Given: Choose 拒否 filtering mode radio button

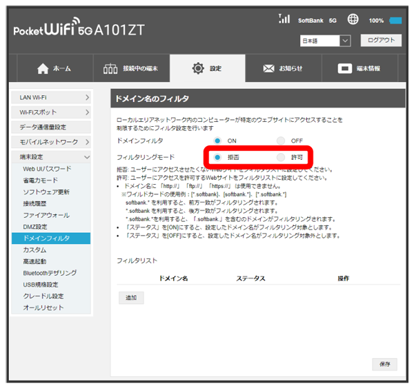Looking at the screenshot, I should [x=217, y=157].
